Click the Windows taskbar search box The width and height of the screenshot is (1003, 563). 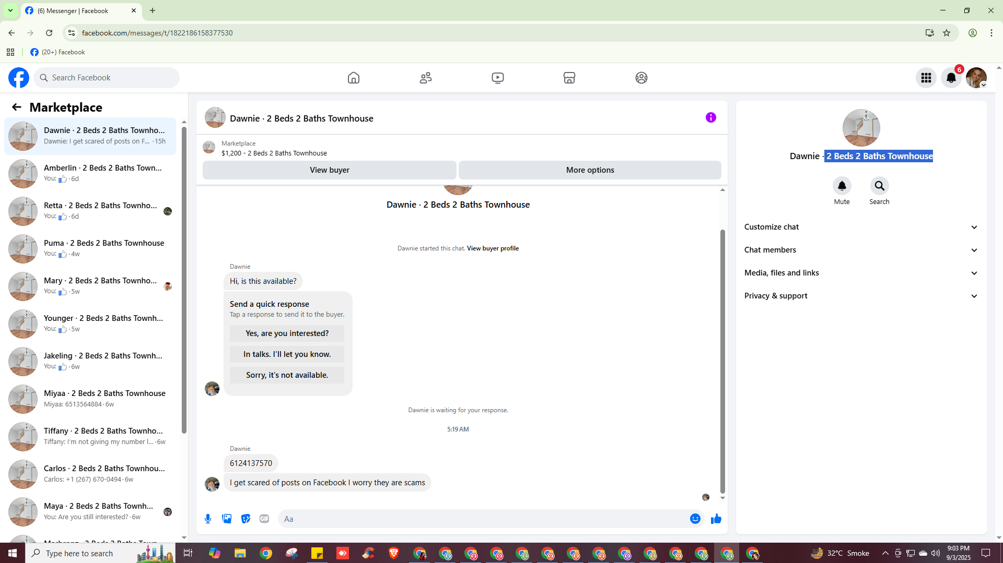click(x=100, y=553)
